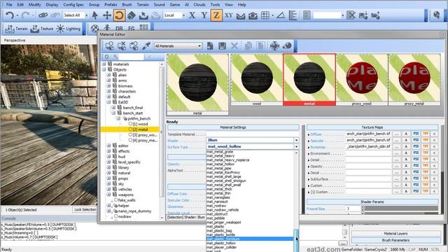Expand the materials tree folder
The height and width of the screenshot is (252, 448).
click(x=104, y=64)
